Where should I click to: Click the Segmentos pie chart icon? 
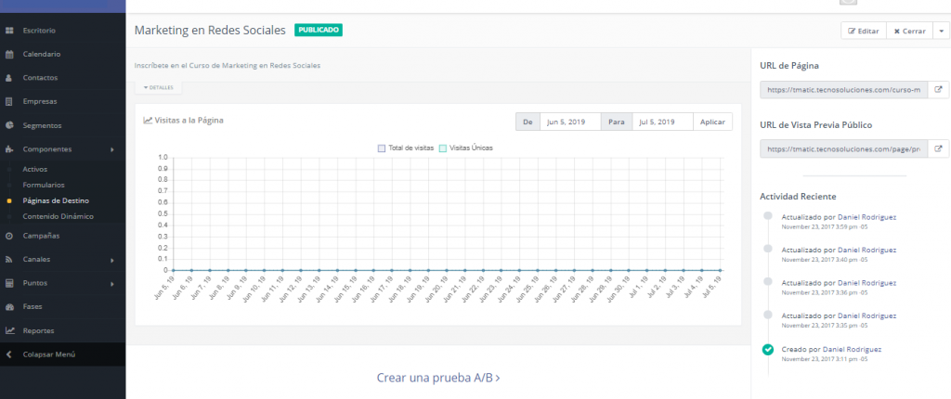tap(9, 125)
